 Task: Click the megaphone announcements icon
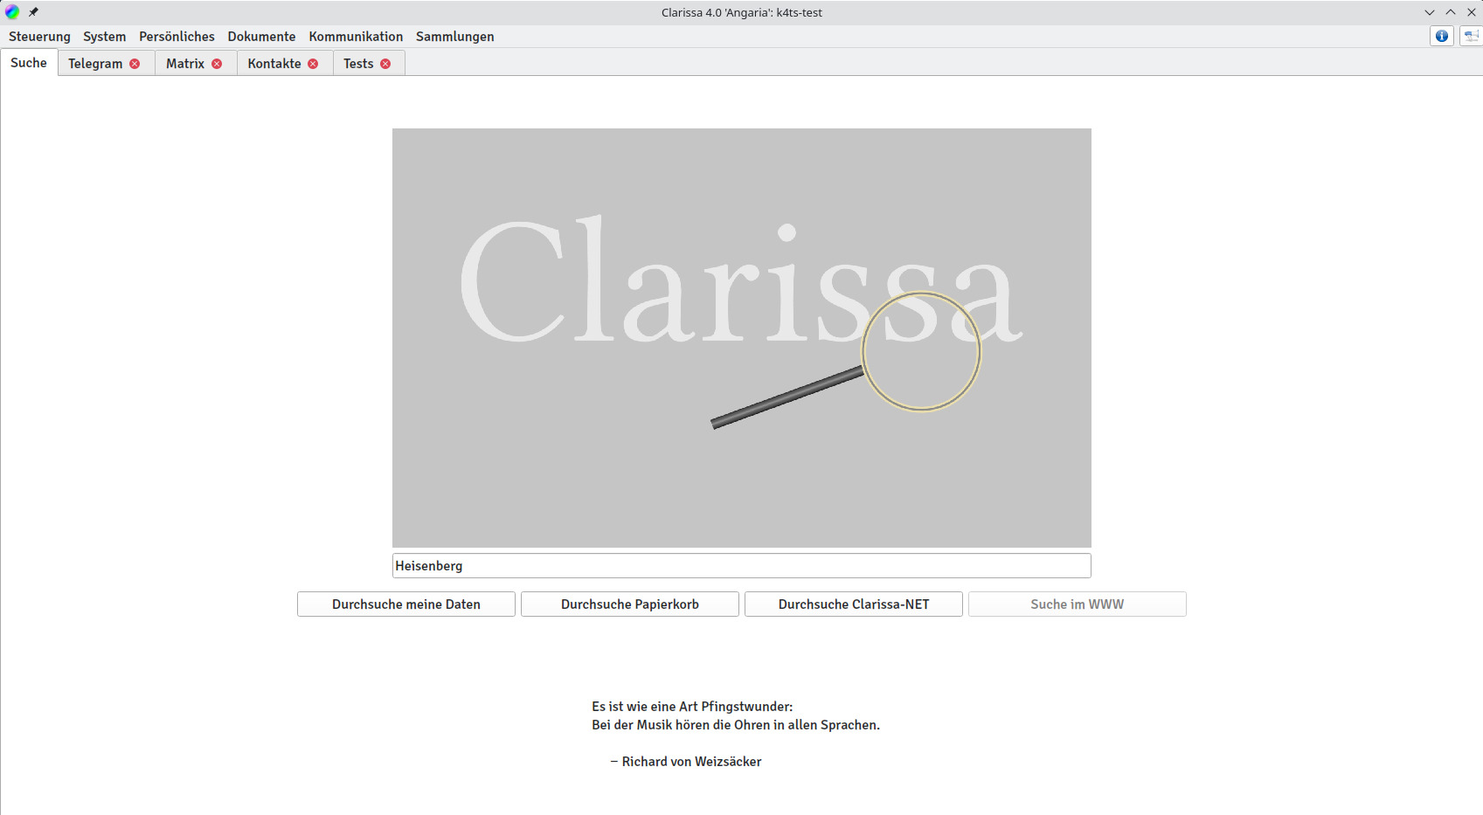(x=1471, y=36)
